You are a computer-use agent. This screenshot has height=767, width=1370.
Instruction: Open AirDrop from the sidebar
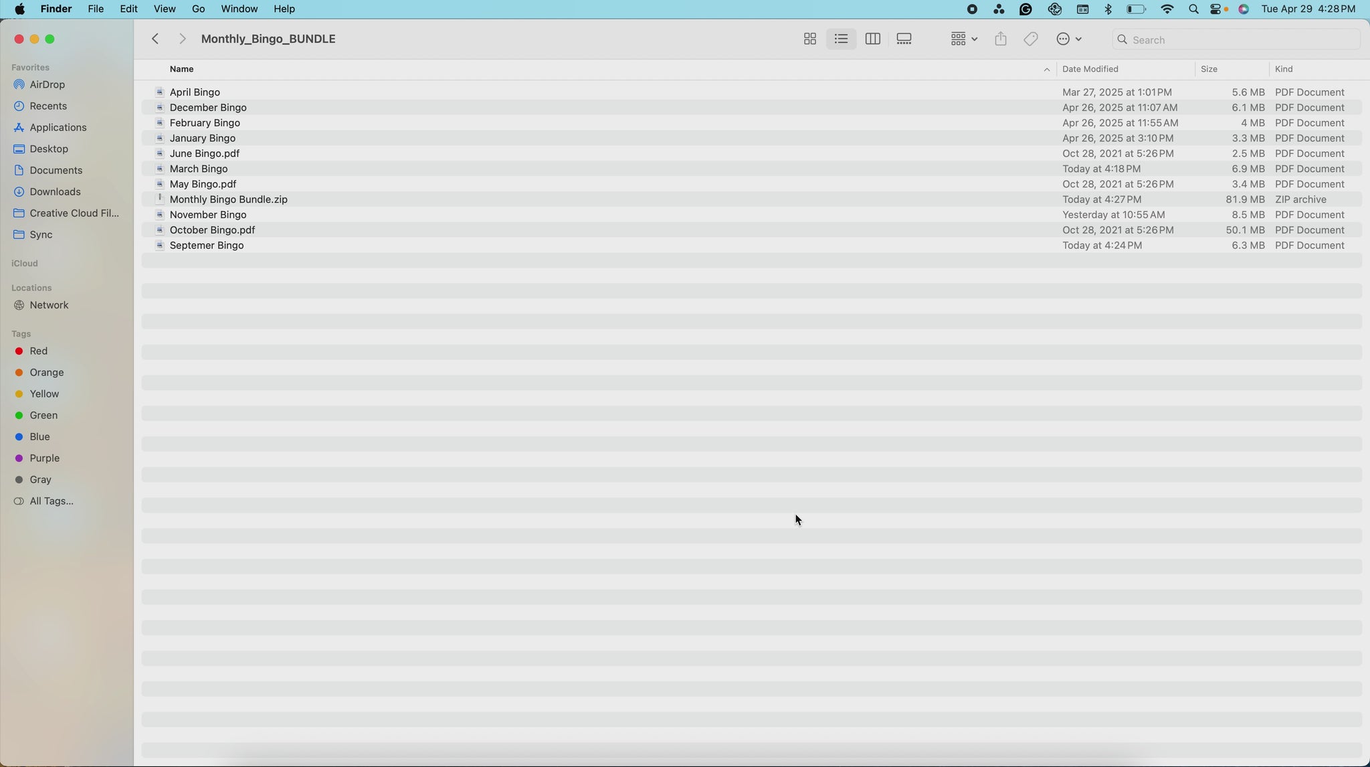point(47,85)
